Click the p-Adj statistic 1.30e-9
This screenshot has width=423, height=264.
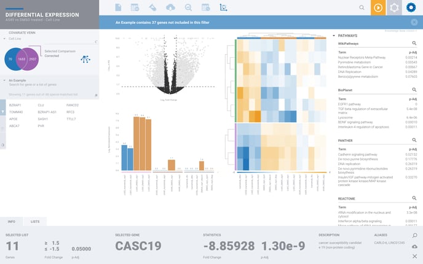[x=283, y=246]
